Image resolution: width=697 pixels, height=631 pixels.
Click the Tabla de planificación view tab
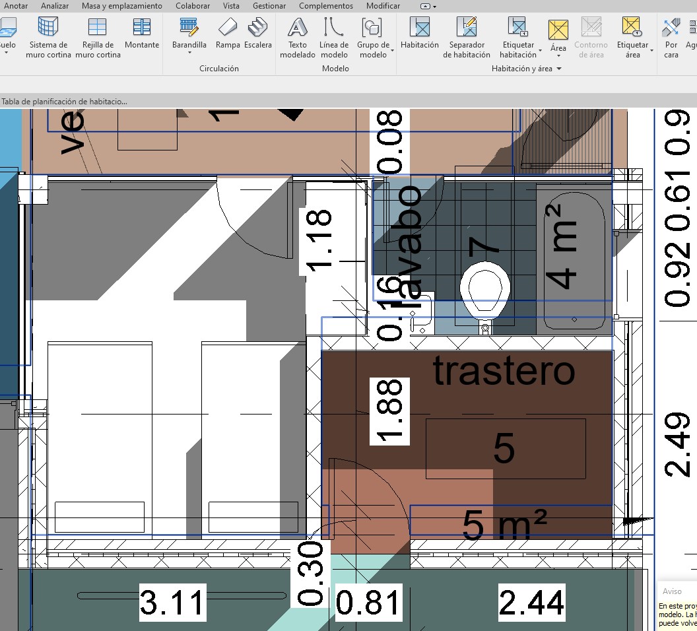click(x=65, y=102)
